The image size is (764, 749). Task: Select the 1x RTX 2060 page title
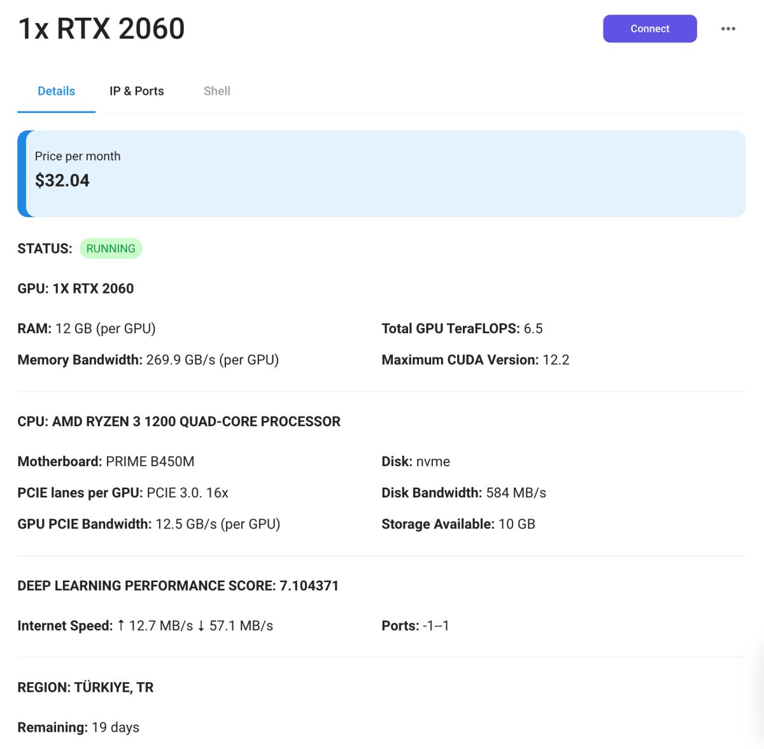click(102, 29)
